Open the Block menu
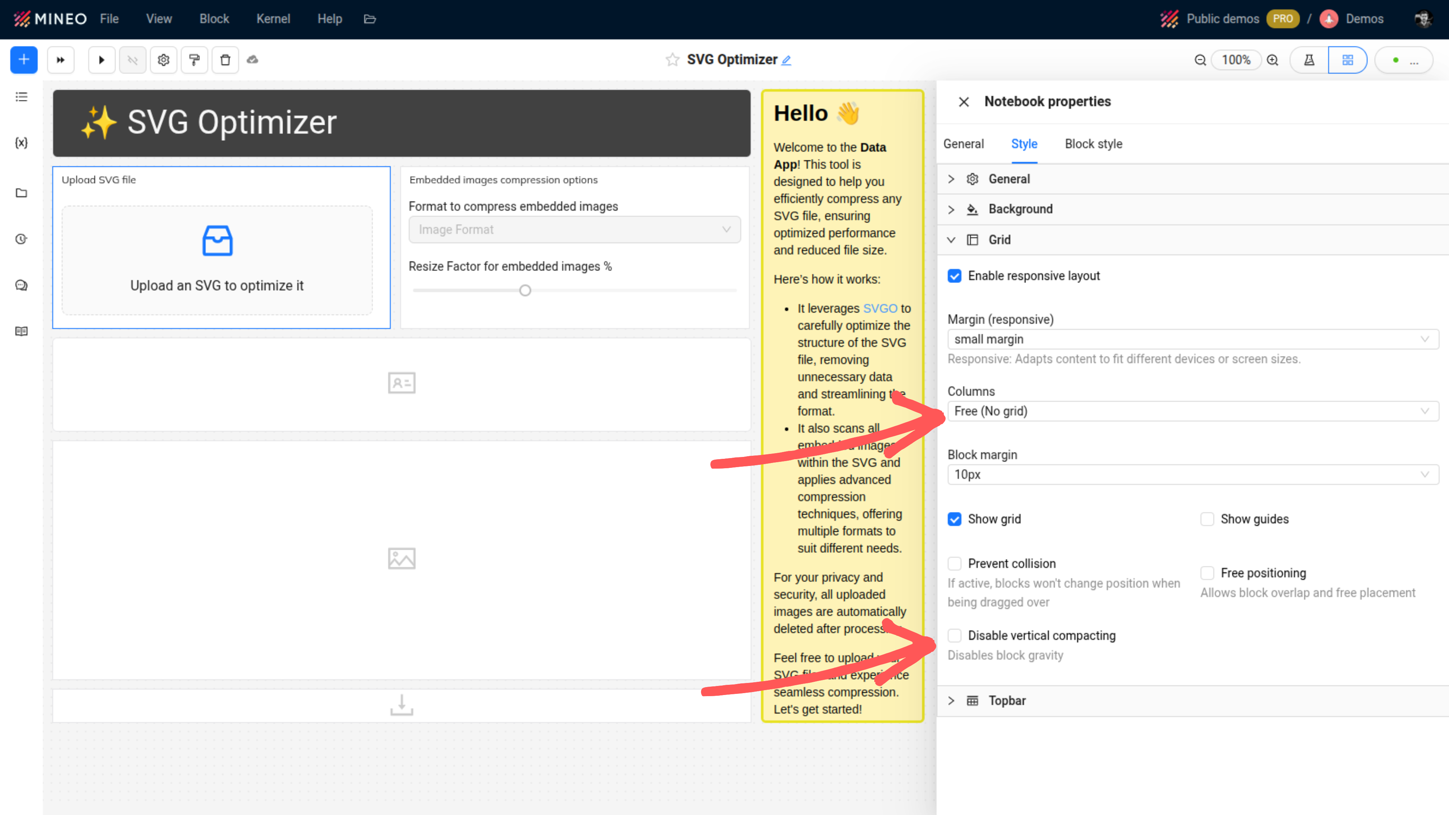1449x815 pixels. tap(214, 19)
